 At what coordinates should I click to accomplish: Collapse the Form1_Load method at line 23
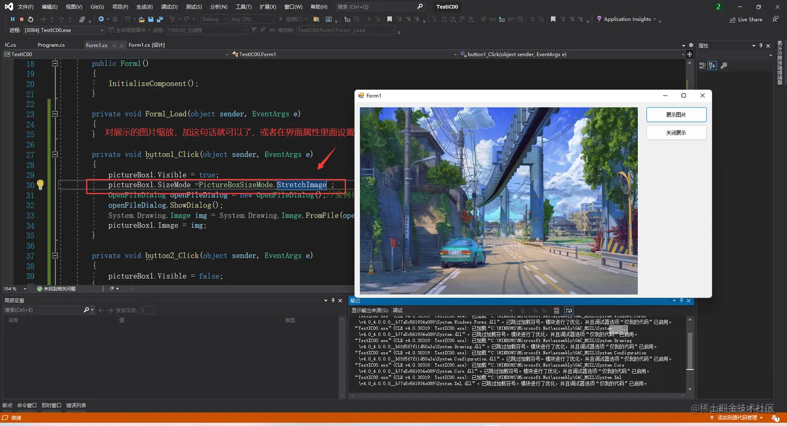tap(55, 114)
